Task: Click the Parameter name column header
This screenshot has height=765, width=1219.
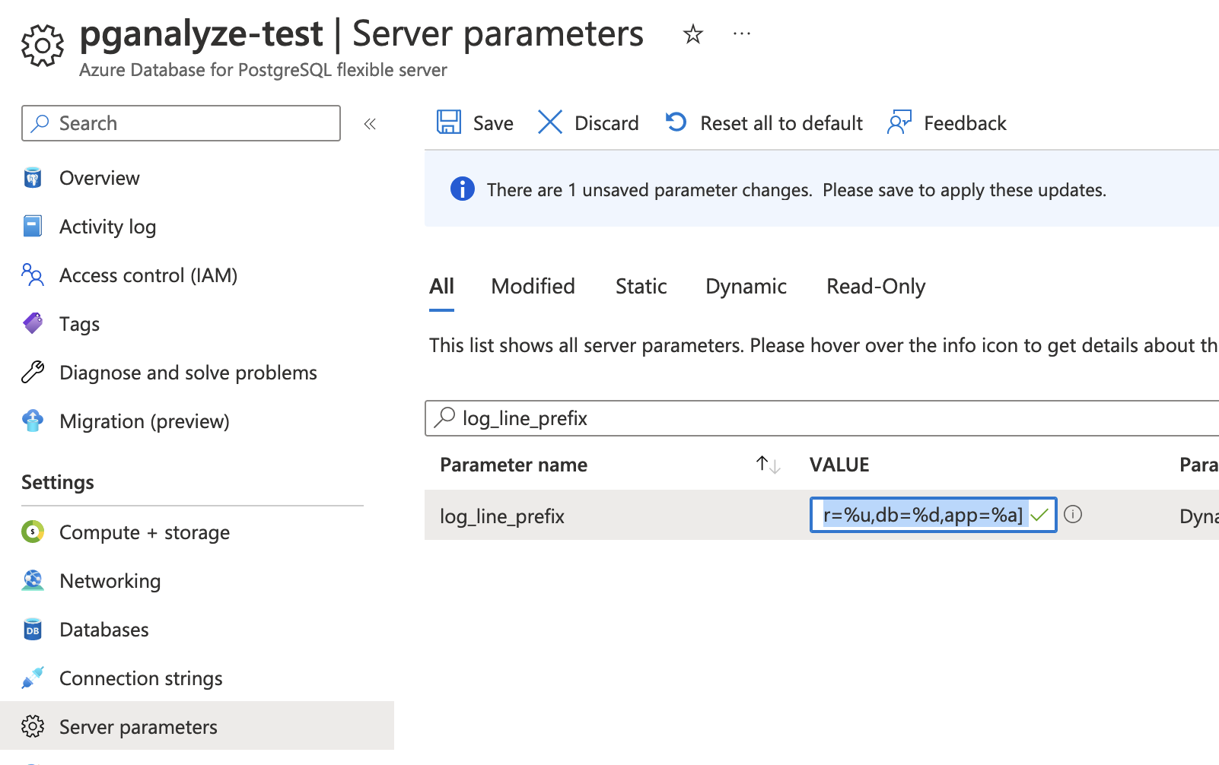Action: pyautogui.click(x=514, y=465)
